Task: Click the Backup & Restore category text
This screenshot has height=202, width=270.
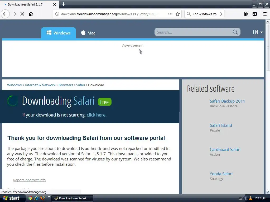Action: [x=224, y=106]
